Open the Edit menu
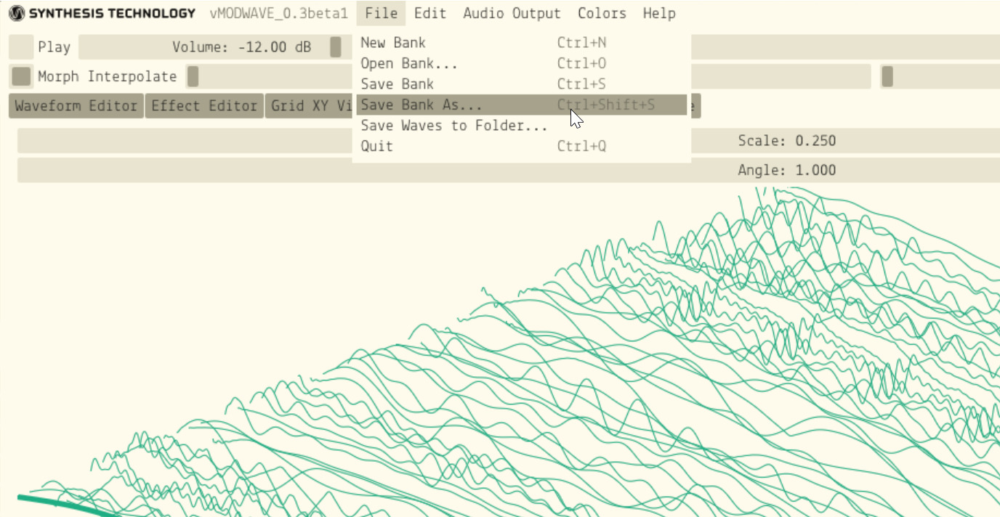The height and width of the screenshot is (517, 1000). 430,13
